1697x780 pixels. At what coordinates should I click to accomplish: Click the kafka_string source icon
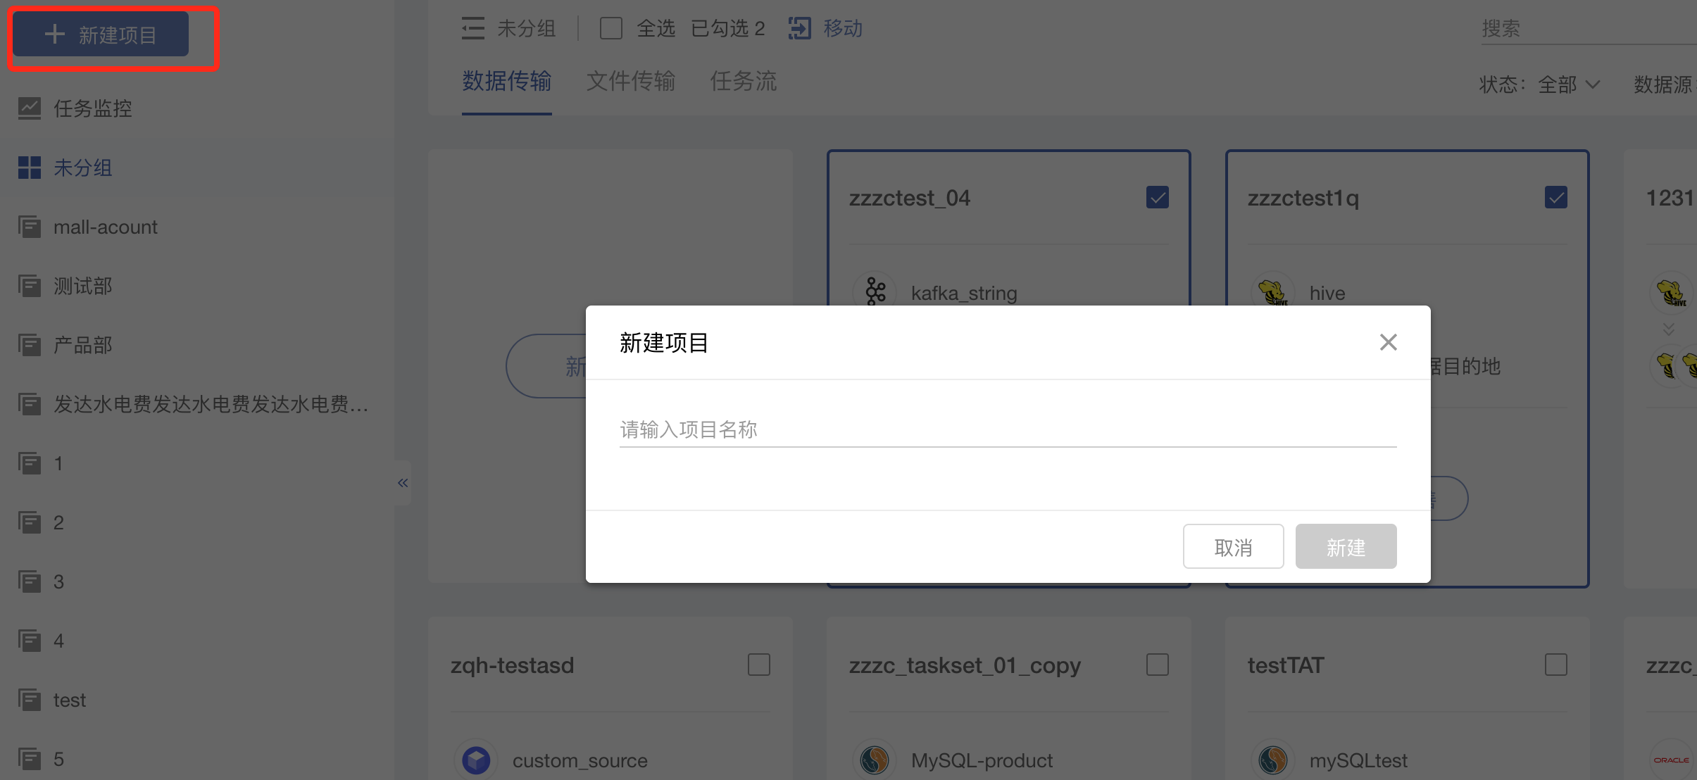875,291
